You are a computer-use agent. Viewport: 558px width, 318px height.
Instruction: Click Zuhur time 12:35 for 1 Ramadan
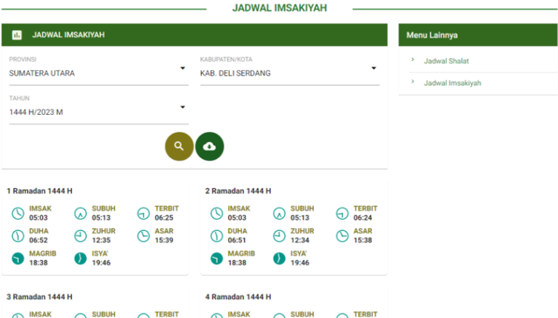point(101,240)
